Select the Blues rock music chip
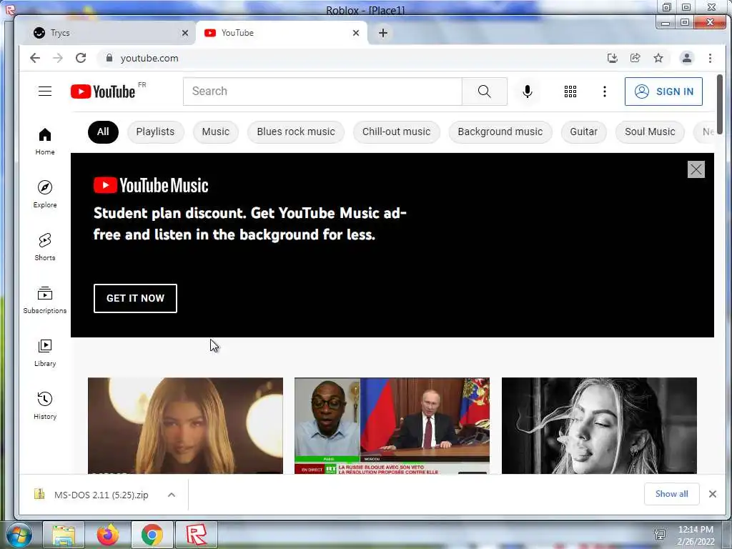The height and width of the screenshot is (549, 732). [x=296, y=132]
